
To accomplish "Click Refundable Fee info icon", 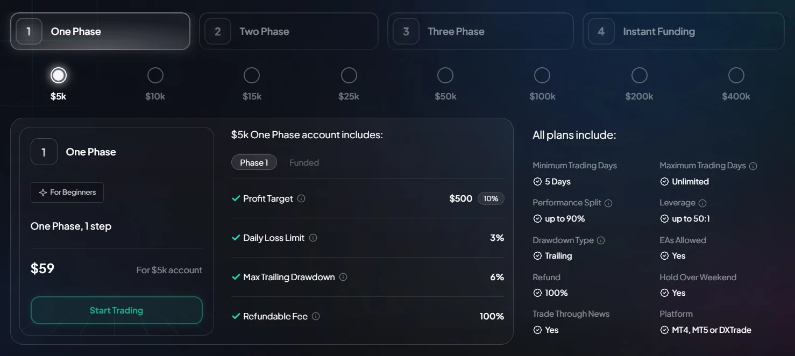I will [316, 316].
